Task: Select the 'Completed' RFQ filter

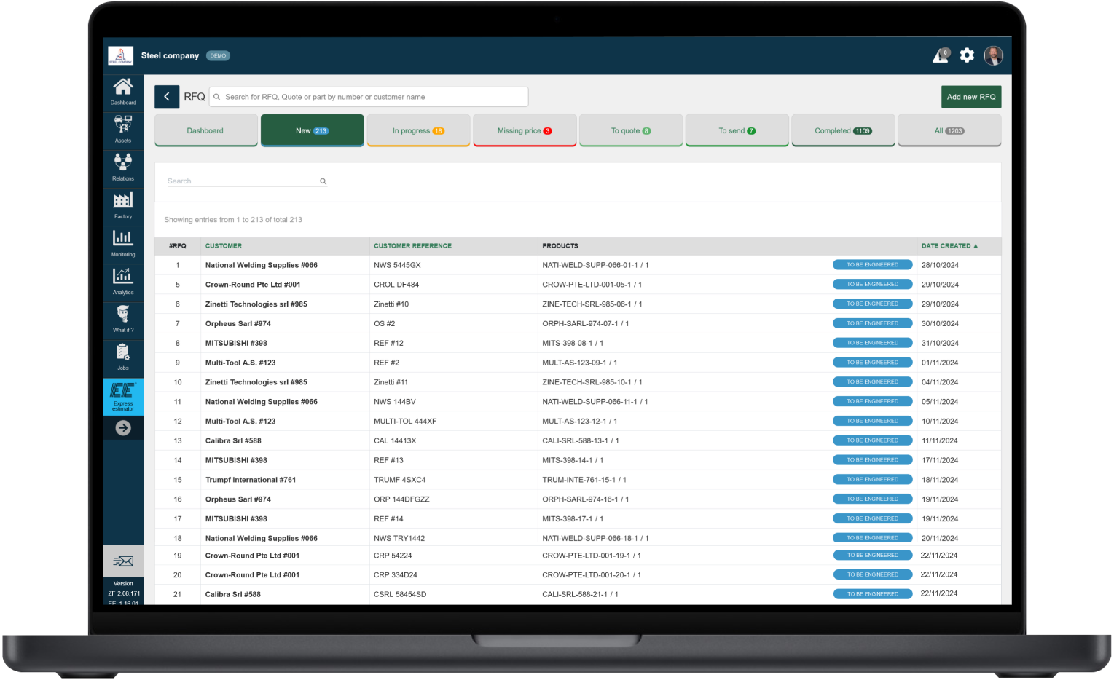Action: tap(843, 130)
